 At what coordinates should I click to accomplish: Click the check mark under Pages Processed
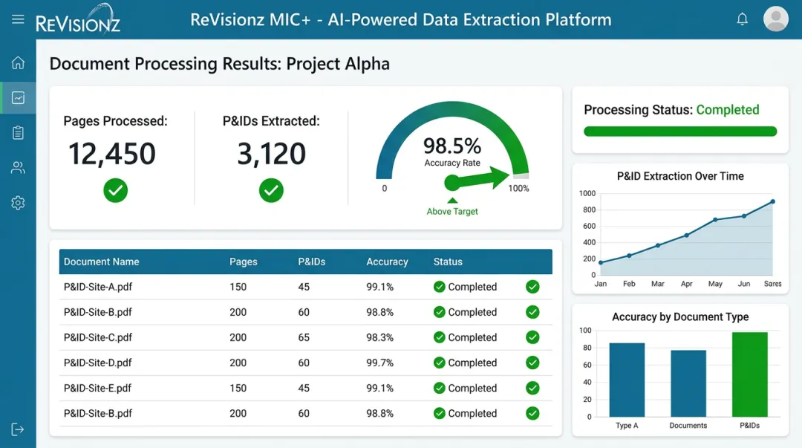coord(116,190)
